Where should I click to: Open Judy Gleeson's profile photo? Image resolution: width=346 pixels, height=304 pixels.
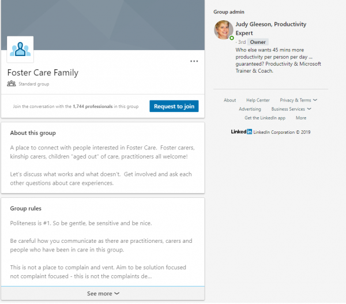(223, 30)
